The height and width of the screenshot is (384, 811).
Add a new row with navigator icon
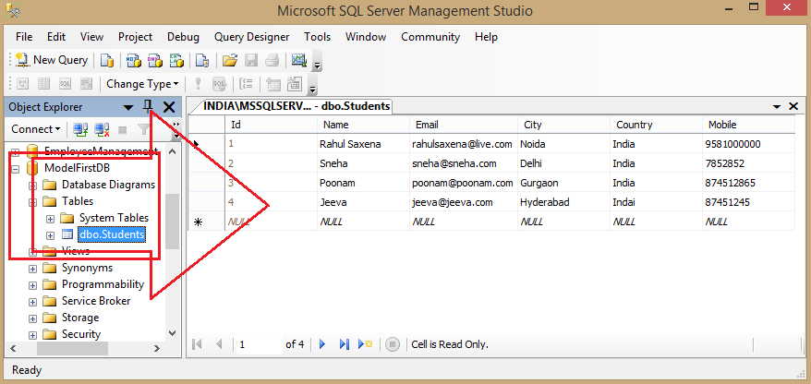pyautogui.click(x=365, y=344)
